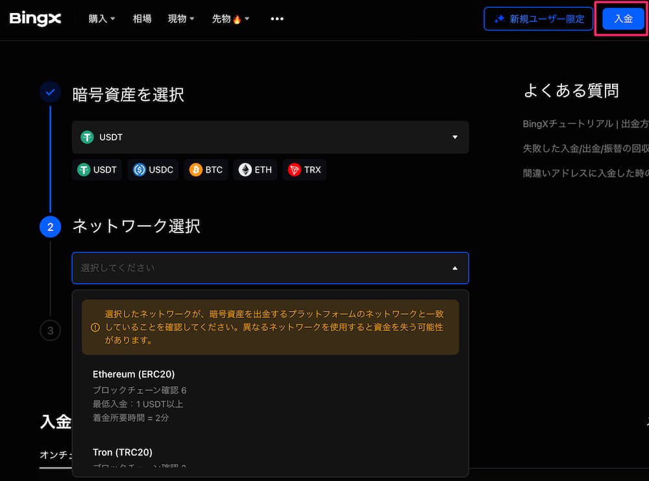Click the warning icon in network notice
This screenshot has height=481, width=649.
click(95, 327)
